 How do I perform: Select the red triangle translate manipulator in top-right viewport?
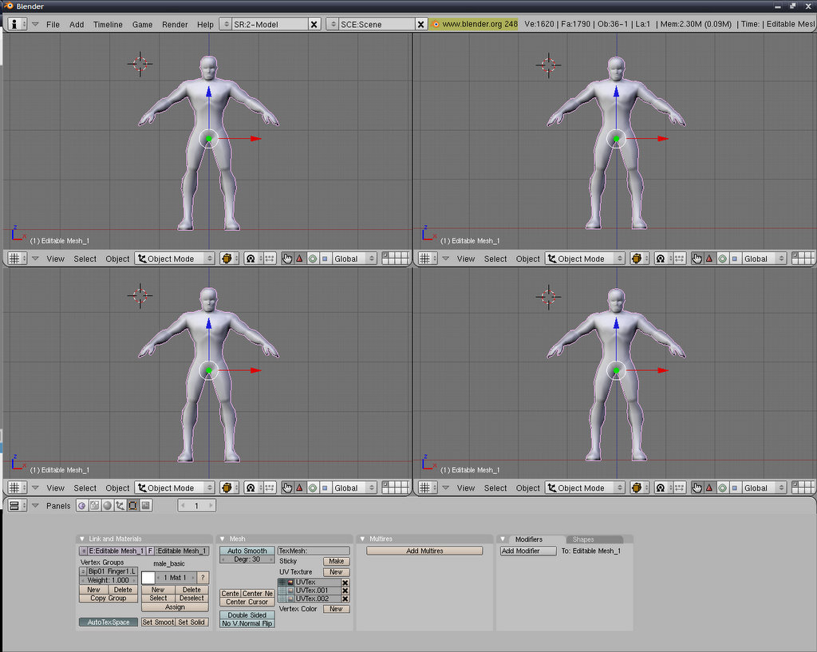click(708, 259)
